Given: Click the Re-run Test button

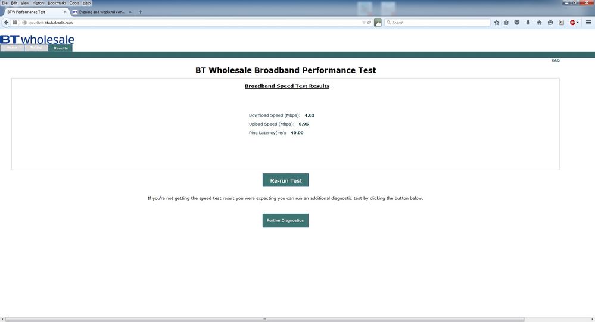Looking at the screenshot, I should [286, 180].
